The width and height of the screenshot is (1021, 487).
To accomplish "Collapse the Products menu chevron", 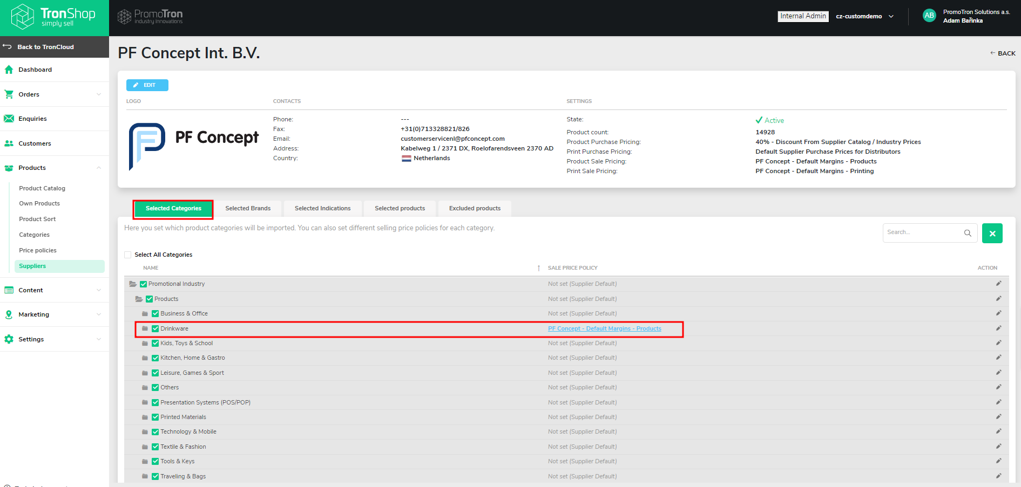I will point(99,168).
